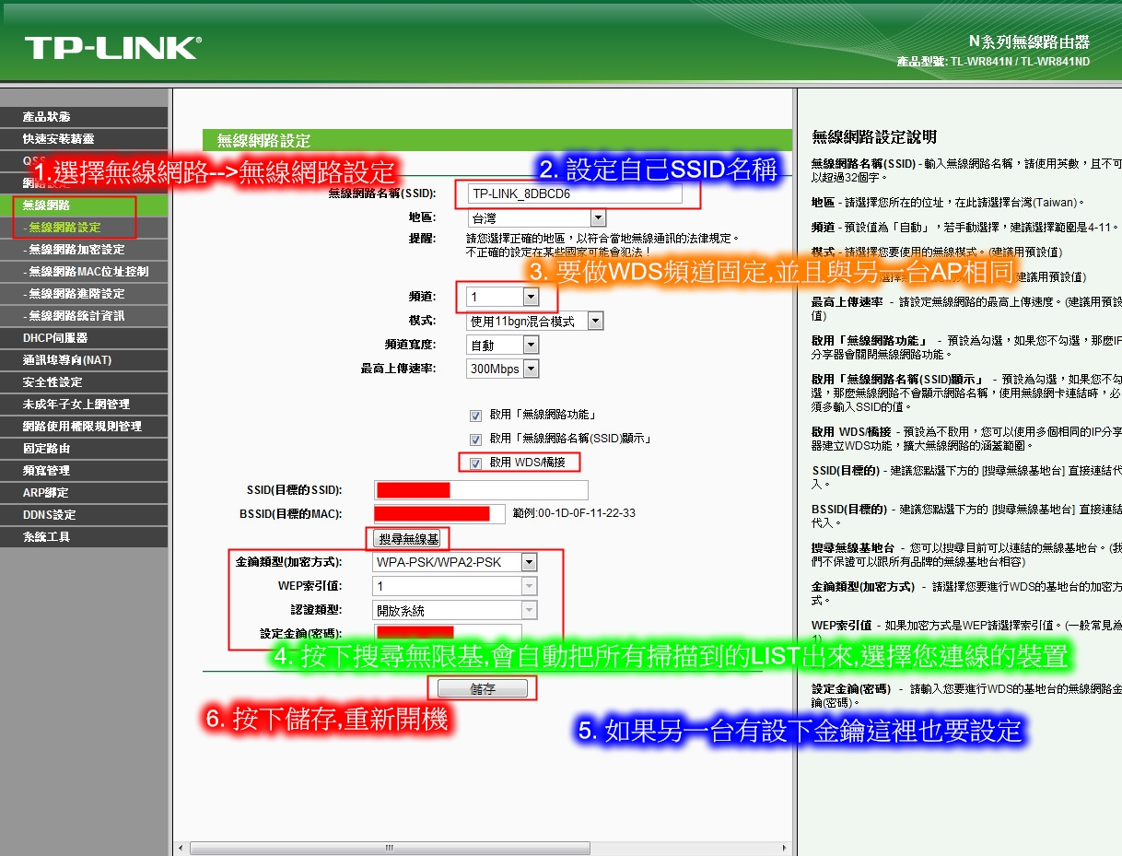Open 網路使用權限規則管理 menu item
This screenshot has height=856, width=1122.
[84, 427]
